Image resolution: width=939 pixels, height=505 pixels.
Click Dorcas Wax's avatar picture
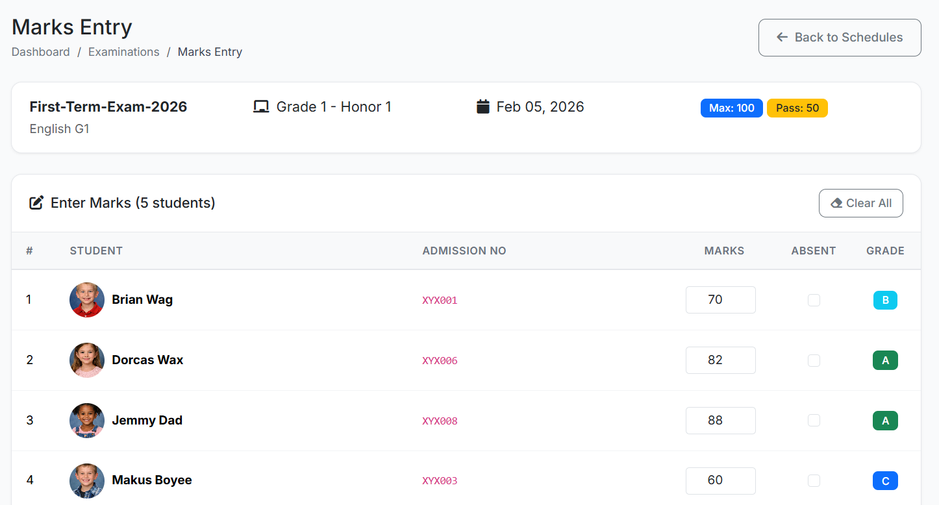pos(87,360)
